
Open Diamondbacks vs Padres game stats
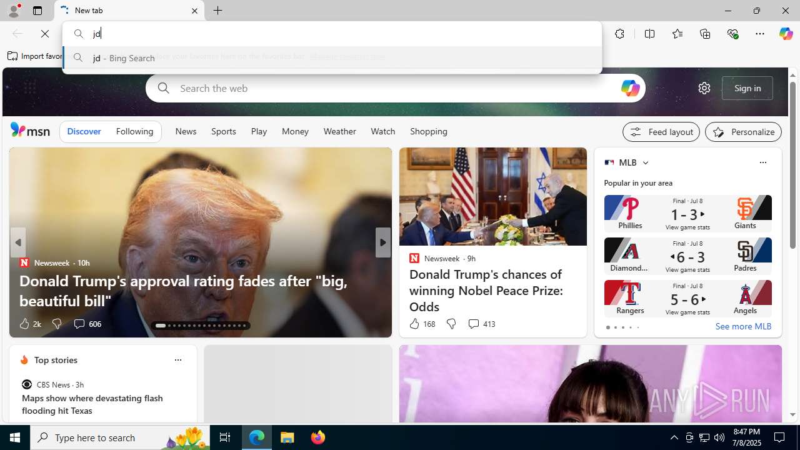point(687,256)
